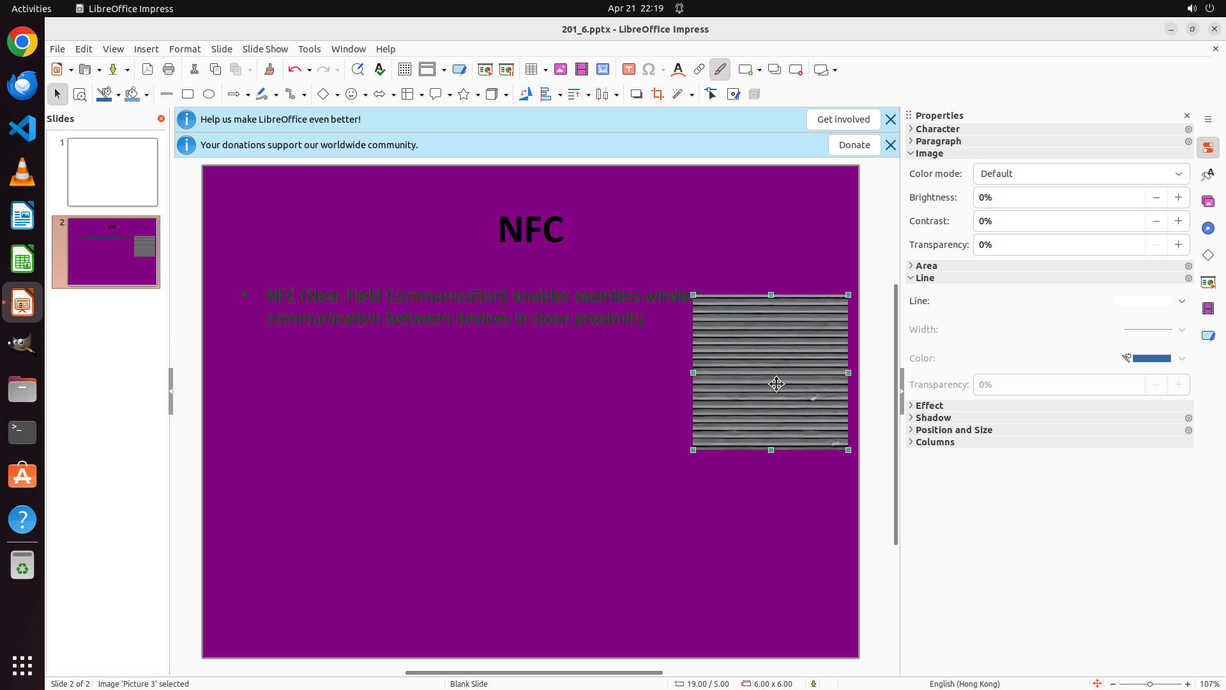Click the line Color swatch
The image size is (1226, 690).
pyautogui.click(x=1151, y=358)
